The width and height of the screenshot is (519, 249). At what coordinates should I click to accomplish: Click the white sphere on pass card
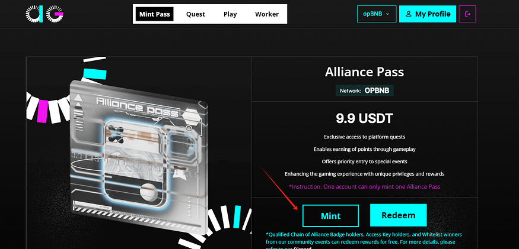[x=148, y=193]
